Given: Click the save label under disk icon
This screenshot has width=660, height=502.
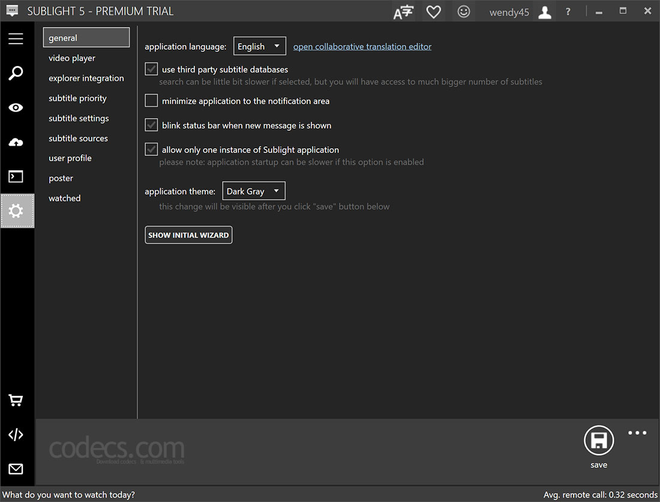Looking at the screenshot, I should (x=599, y=465).
